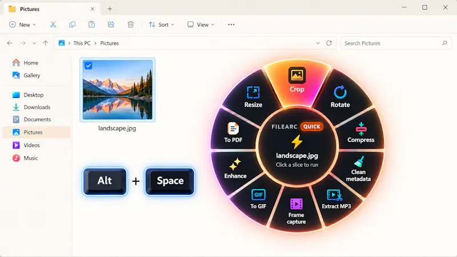Click the Copy icon in toolbar
This screenshot has height=257, width=457.
73,25
